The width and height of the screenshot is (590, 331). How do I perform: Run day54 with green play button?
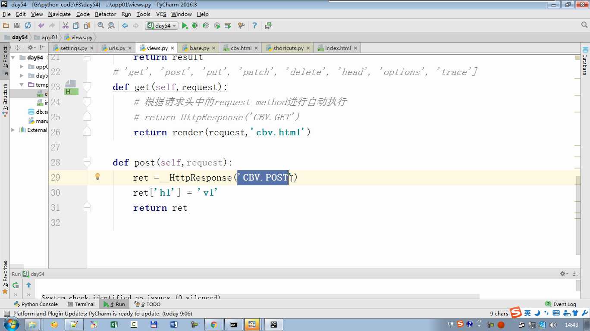click(185, 26)
